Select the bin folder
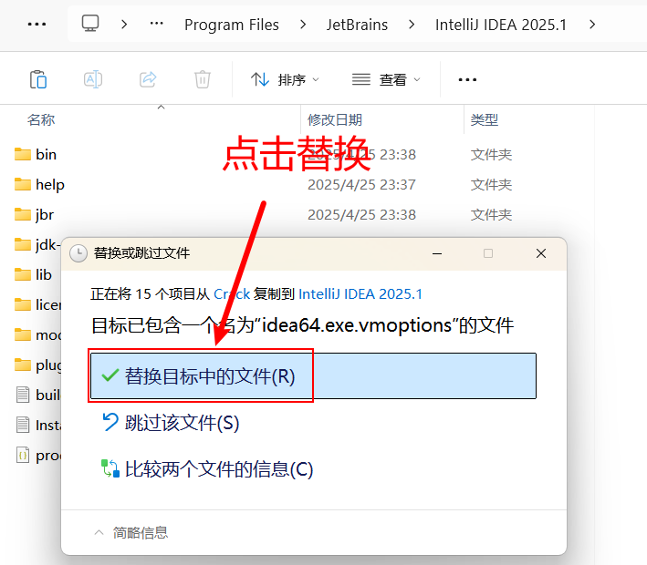Image resolution: width=647 pixels, height=565 pixels. tap(46, 155)
